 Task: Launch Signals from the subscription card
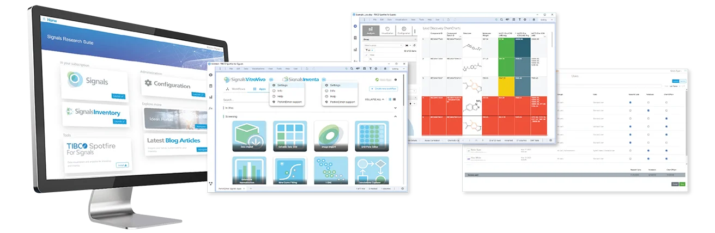pyautogui.click(x=119, y=96)
